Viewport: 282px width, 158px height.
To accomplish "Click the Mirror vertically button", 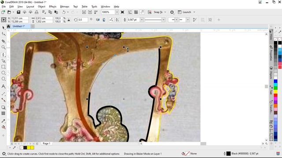I will 104,20.
